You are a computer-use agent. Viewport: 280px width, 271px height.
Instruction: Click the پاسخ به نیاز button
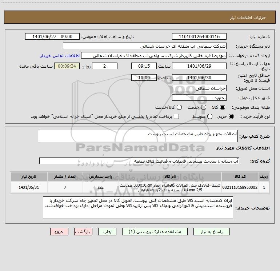pos(212,232)
